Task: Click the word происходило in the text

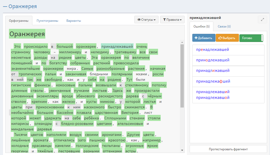Action: tap(36, 46)
